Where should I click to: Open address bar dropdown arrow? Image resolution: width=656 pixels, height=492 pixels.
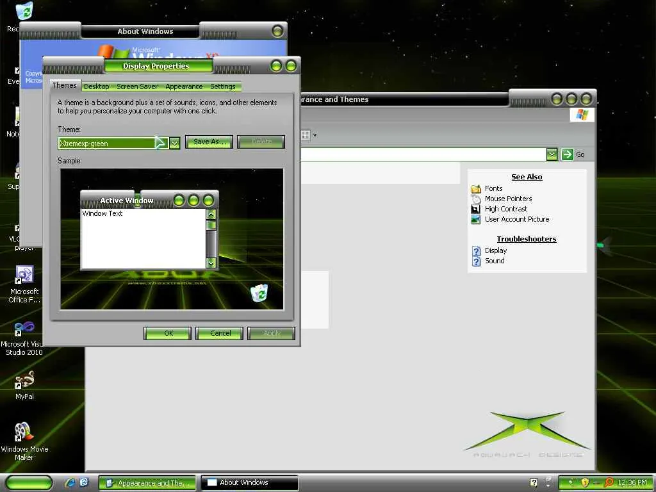click(552, 154)
